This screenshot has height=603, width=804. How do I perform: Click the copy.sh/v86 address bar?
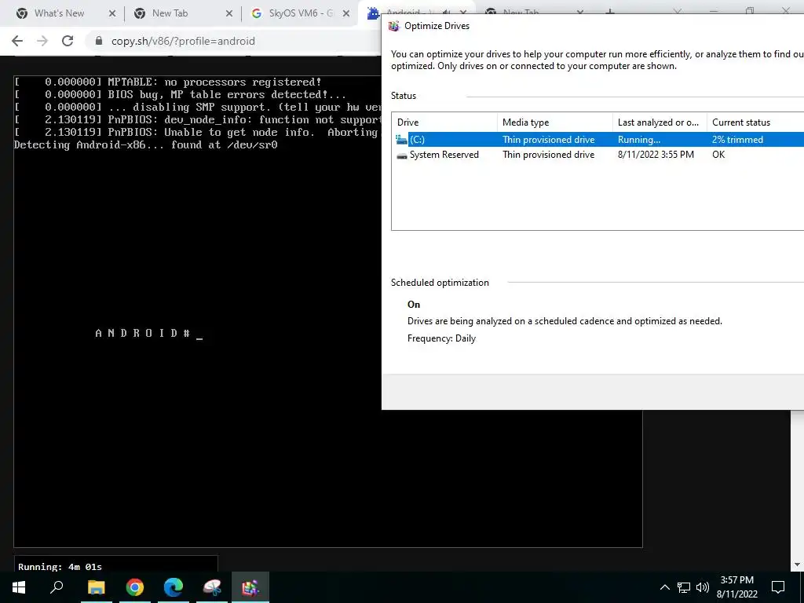pyautogui.click(x=183, y=41)
